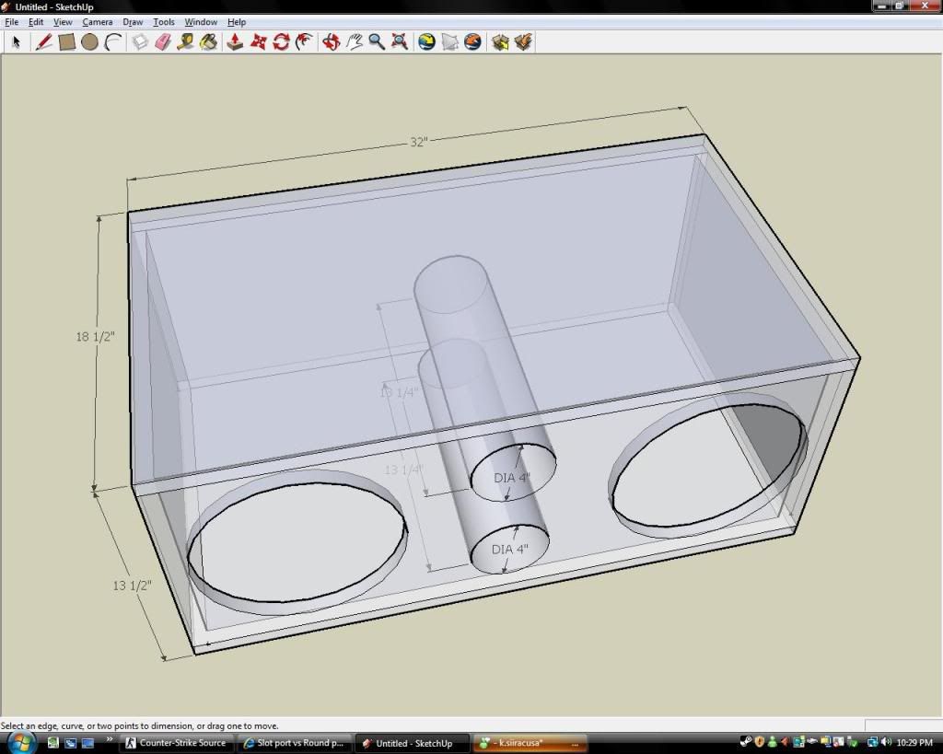Open the Camera menu
Viewport: 943px width, 754px height.
pos(97,21)
